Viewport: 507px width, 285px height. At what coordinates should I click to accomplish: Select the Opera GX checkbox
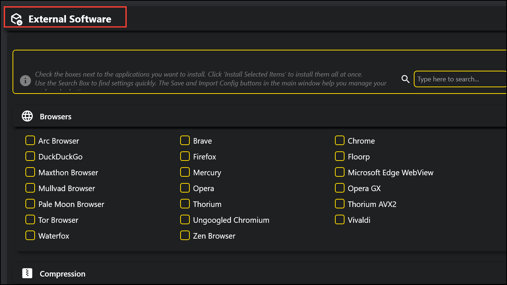340,188
